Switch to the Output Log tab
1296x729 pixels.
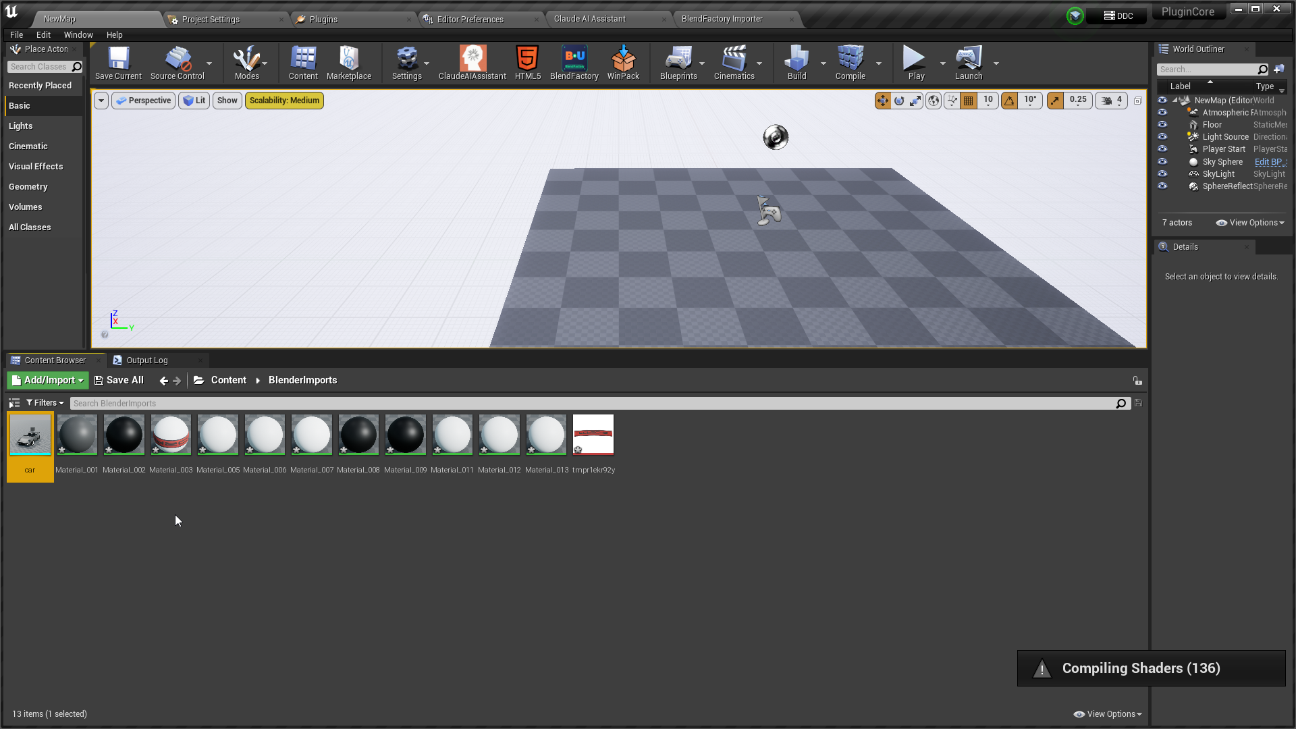click(x=147, y=360)
